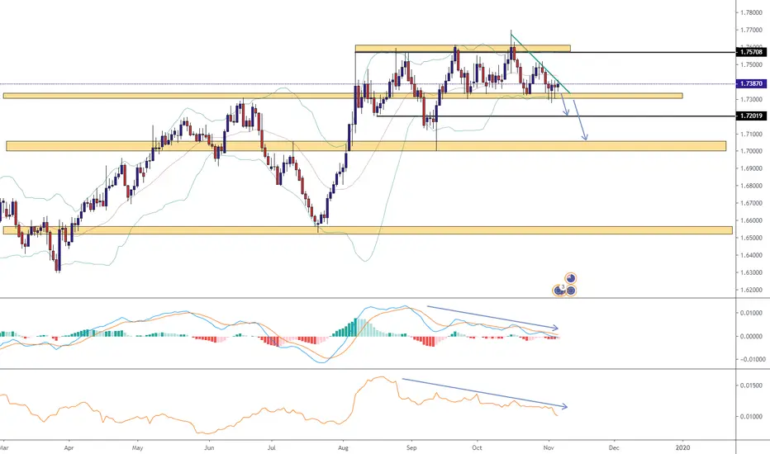Click the 1.75000 price axis label
Image resolution: width=770 pixels, height=454 pixels.
click(752, 64)
